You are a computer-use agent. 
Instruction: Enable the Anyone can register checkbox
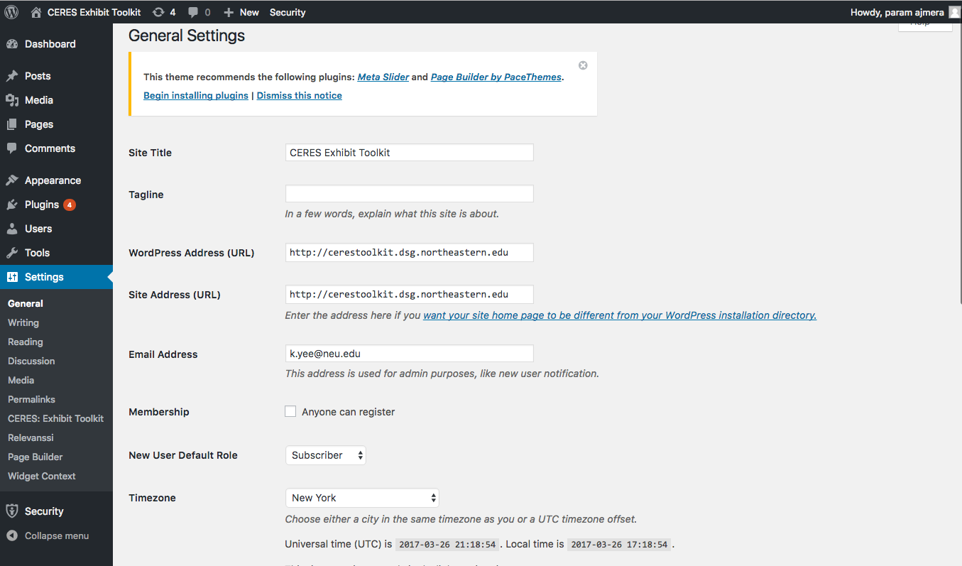pyautogui.click(x=290, y=411)
